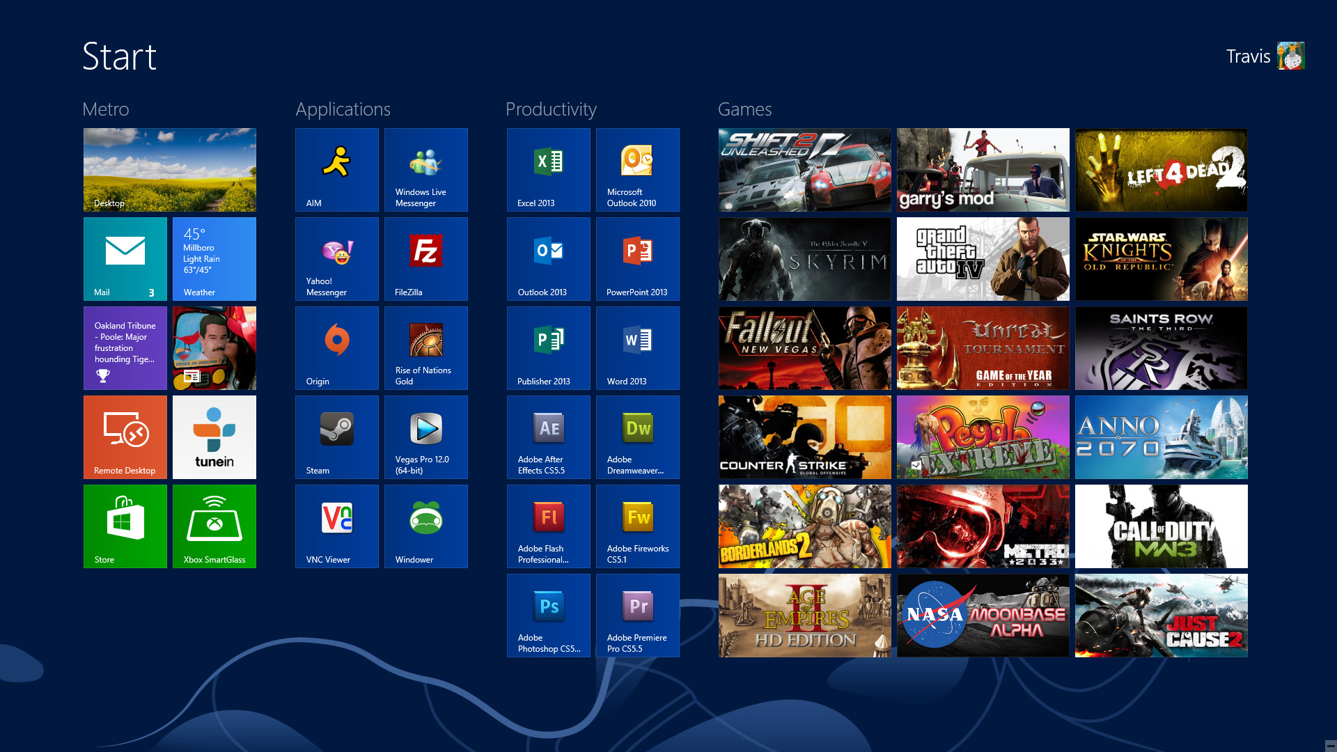Launch Star Wars Knights Old Republic

1162,259
